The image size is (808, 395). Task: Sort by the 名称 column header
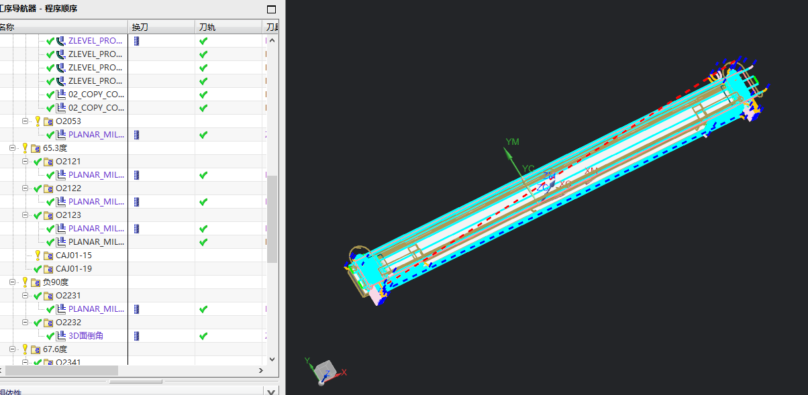64,27
